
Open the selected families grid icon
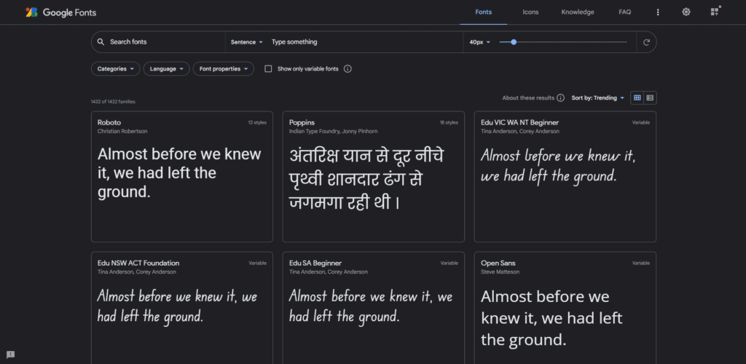point(715,12)
